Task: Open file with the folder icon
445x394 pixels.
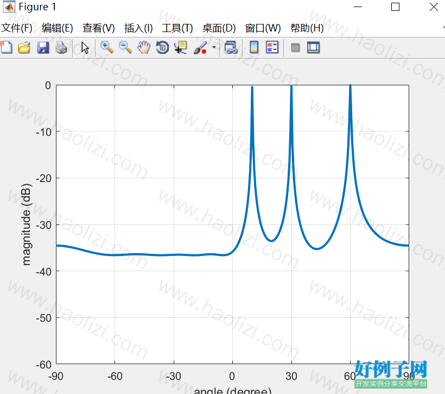Action: pyautogui.click(x=24, y=47)
